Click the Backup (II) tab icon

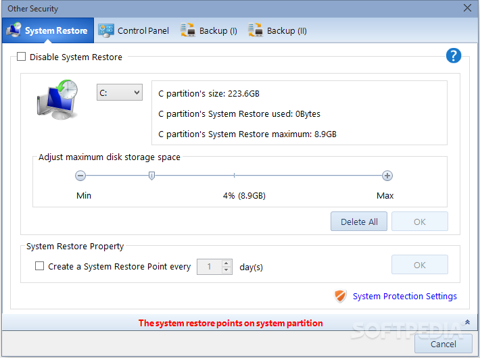tap(256, 30)
